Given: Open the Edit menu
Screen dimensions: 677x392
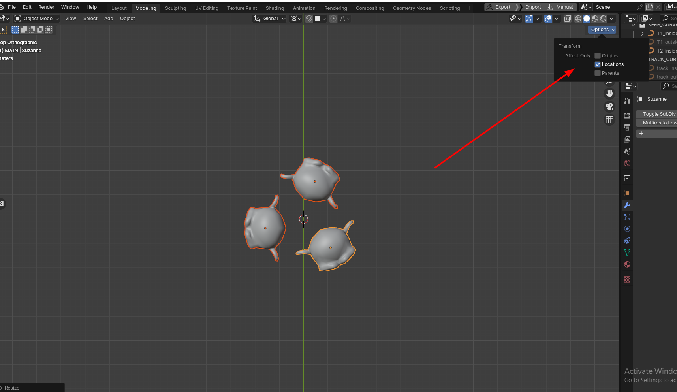Looking at the screenshot, I should pos(27,7).
